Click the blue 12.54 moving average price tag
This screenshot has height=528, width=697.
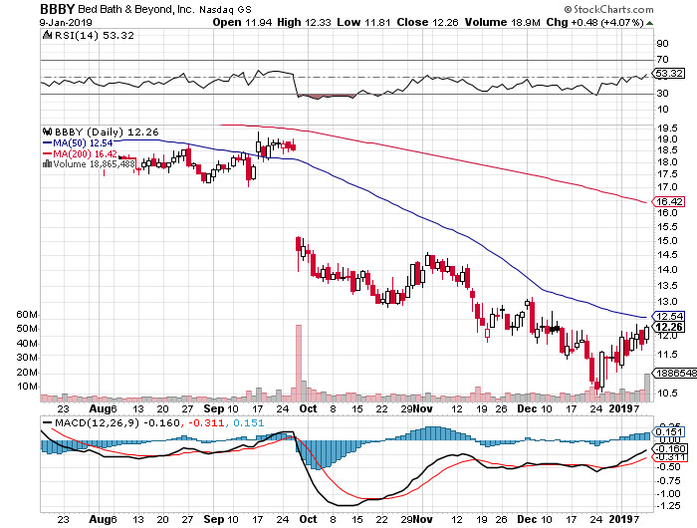tap(668, 316)
